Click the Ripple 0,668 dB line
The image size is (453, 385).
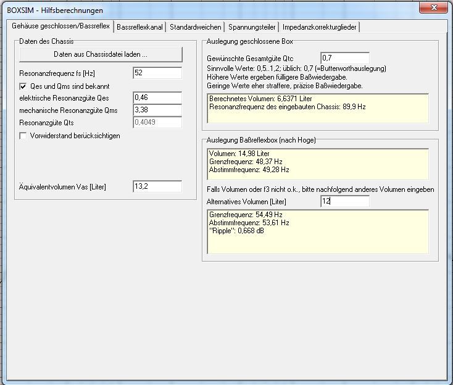236,231
